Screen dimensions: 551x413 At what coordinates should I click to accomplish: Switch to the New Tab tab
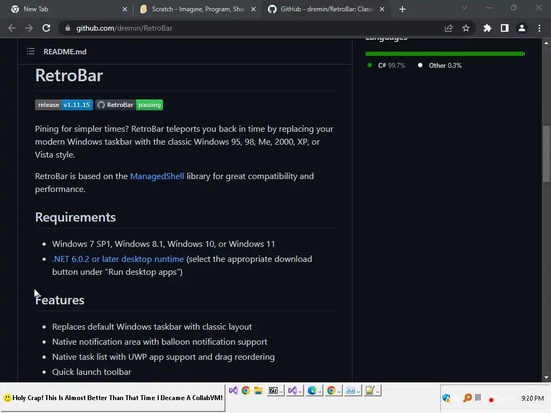[69, 9]
